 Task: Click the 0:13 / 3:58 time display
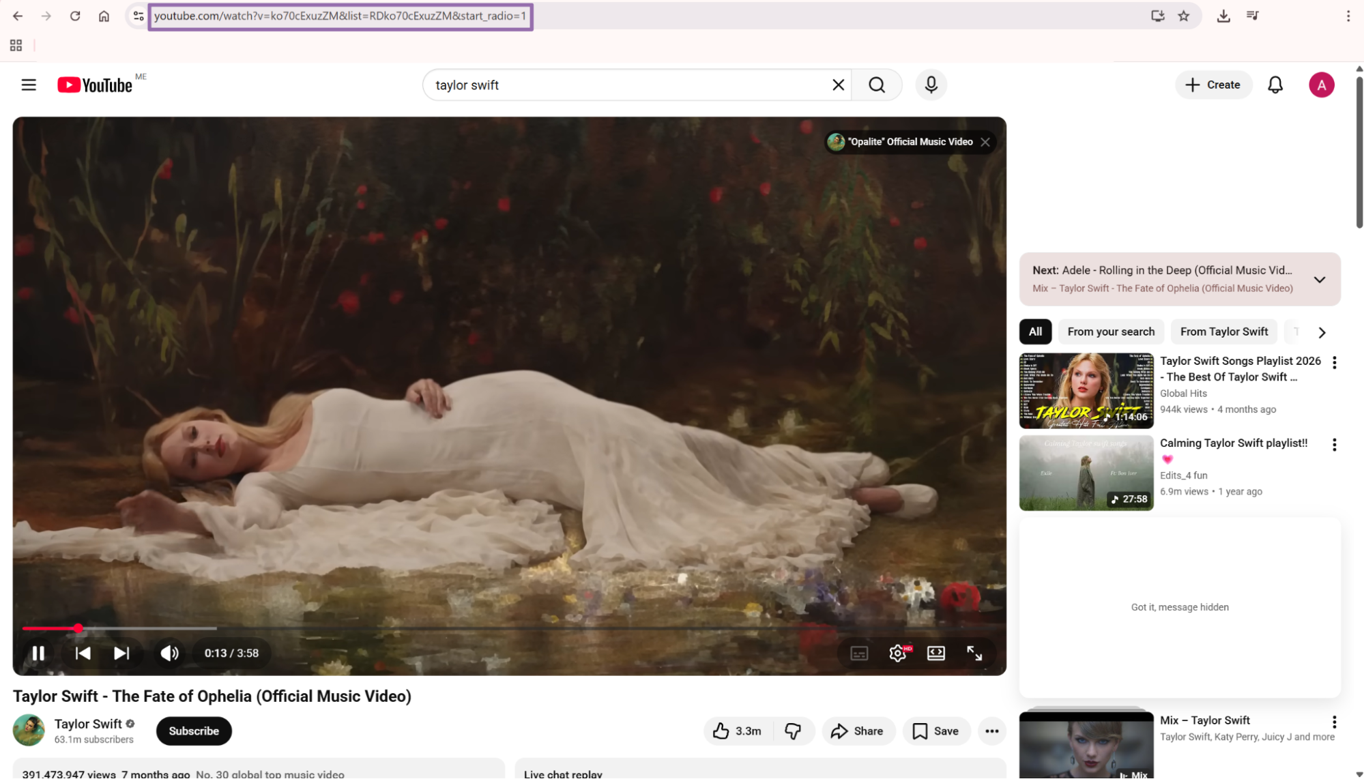[231, 653]
